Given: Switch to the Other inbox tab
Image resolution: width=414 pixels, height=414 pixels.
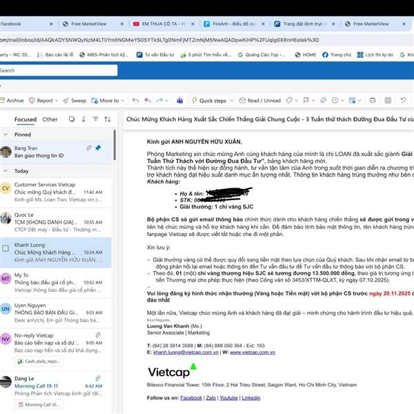Looking at the screenshot, I should pyautogui.click(x=50, y=119).
